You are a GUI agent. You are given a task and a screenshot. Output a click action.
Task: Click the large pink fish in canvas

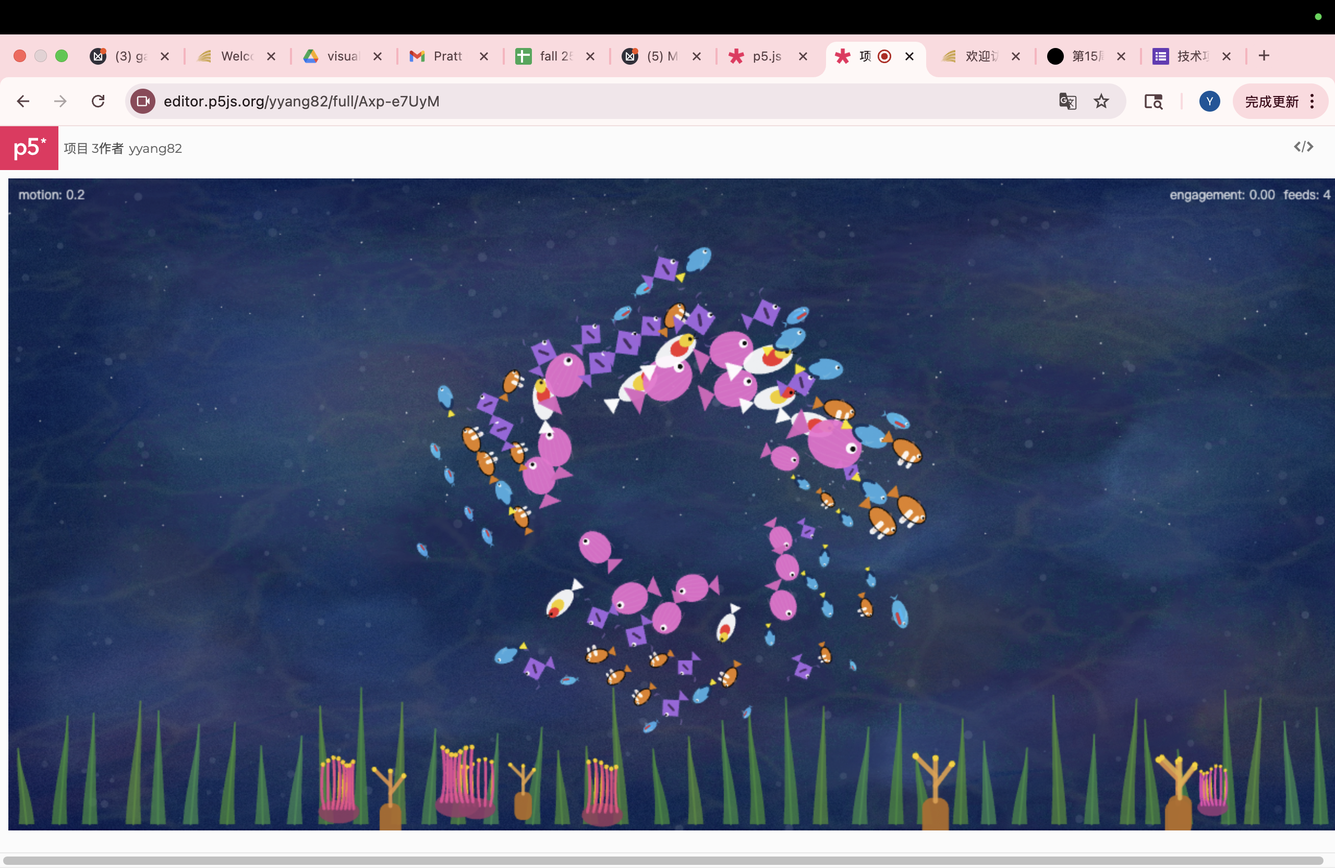click(835, 445)
